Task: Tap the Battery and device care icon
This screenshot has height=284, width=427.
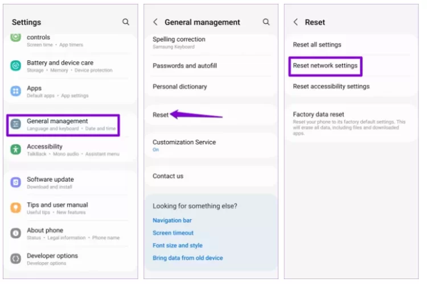Action: click(x=16, y=66)
